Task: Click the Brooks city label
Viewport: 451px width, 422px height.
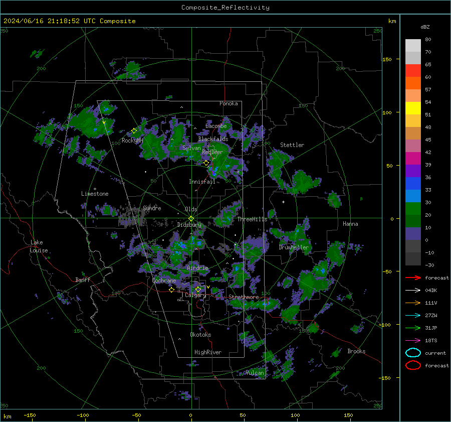Action: click(356, 351)
